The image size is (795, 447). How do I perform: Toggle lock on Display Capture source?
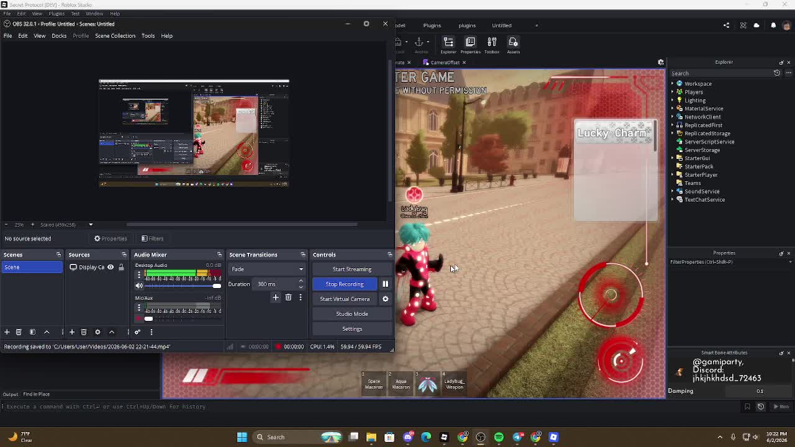tap(121, 268)
